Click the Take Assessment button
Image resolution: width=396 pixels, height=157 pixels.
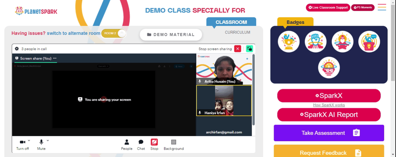(329, 133)
